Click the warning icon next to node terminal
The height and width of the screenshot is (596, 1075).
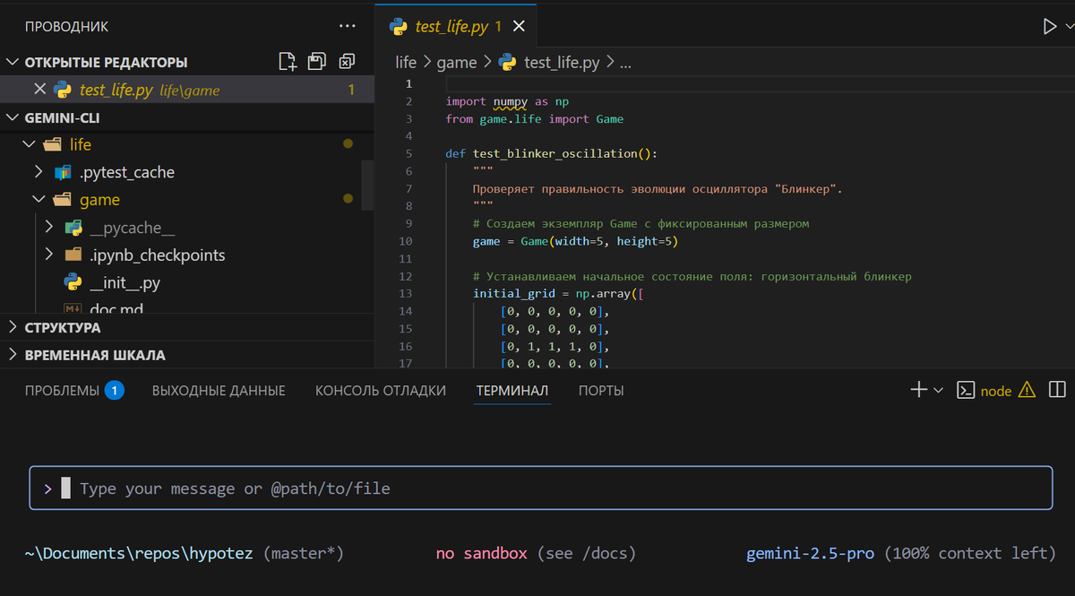pos(1027,390)
